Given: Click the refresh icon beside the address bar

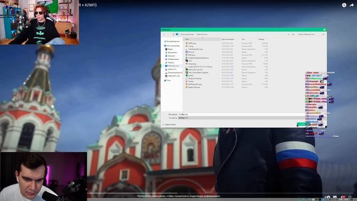Looking at the screenshot, I should [293, 35].
